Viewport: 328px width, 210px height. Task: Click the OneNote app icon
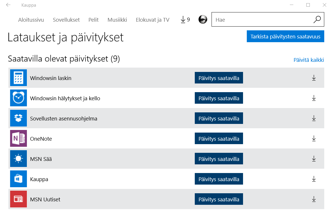18,138
